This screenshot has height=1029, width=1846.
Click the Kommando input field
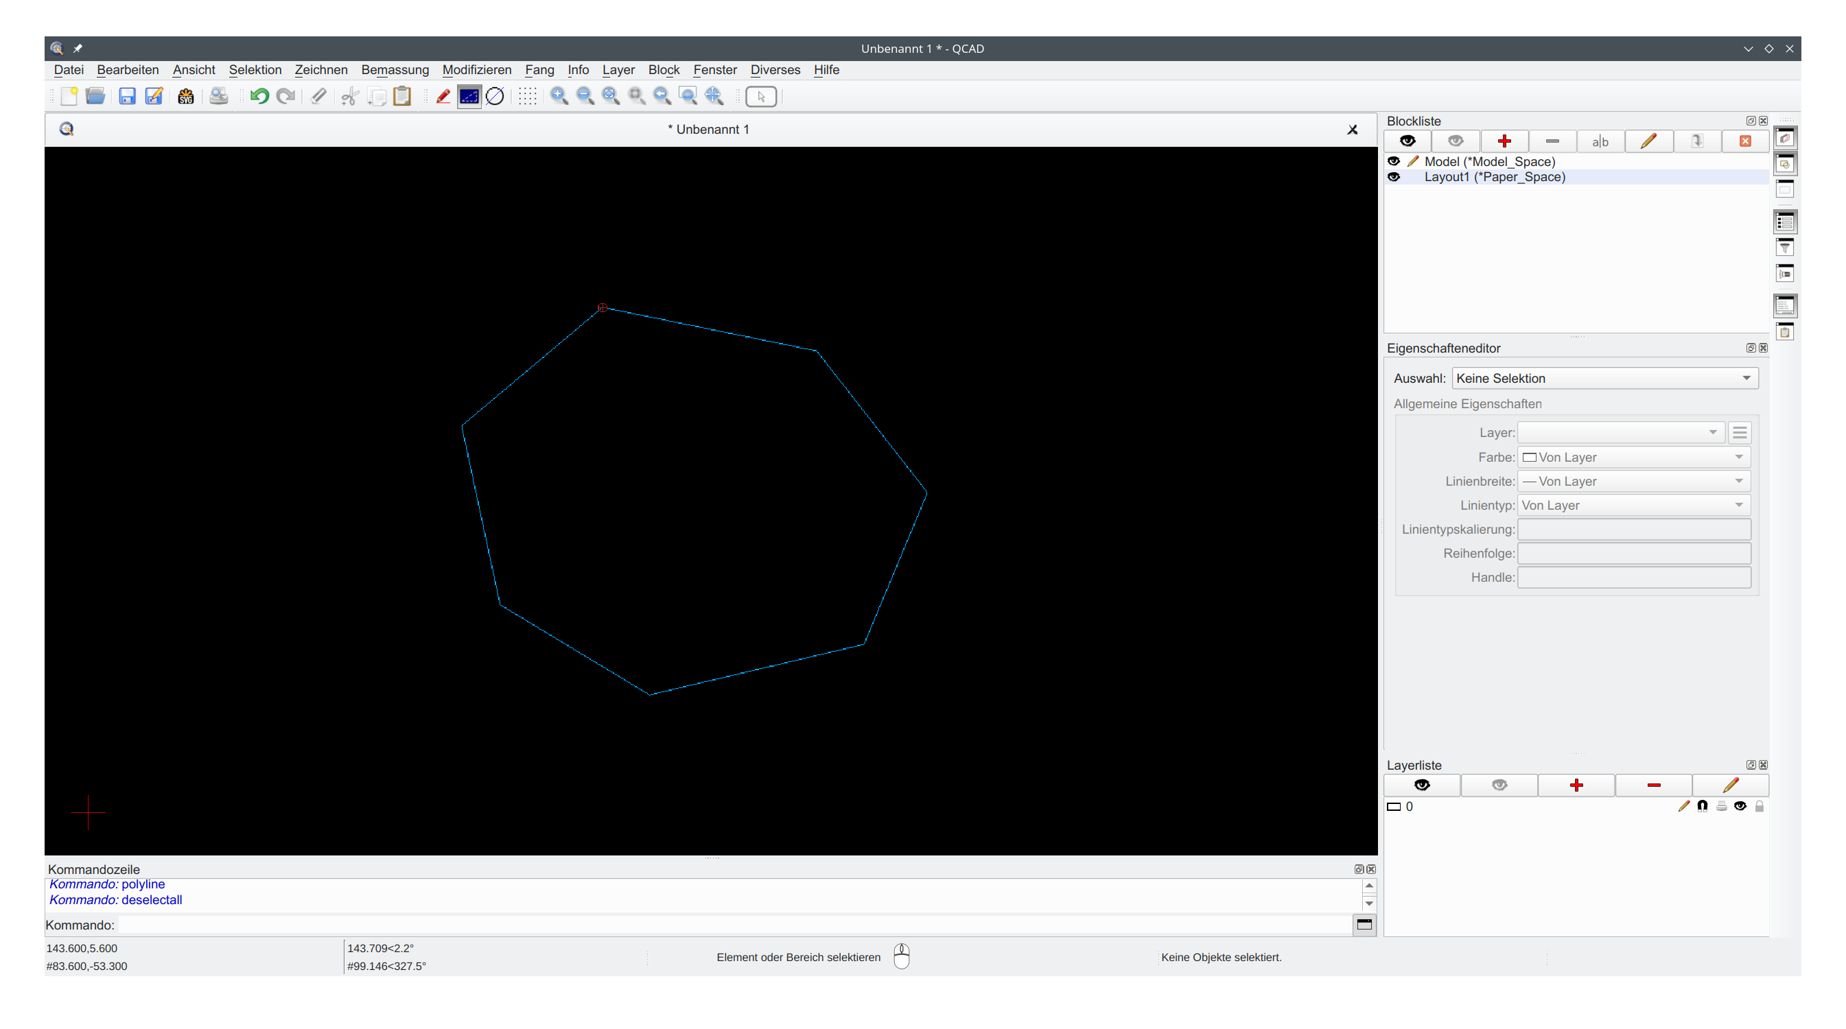[x=734, y=925]
